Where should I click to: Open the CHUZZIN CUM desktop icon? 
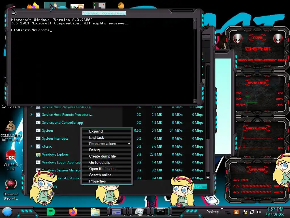click(x=11, y=160)
